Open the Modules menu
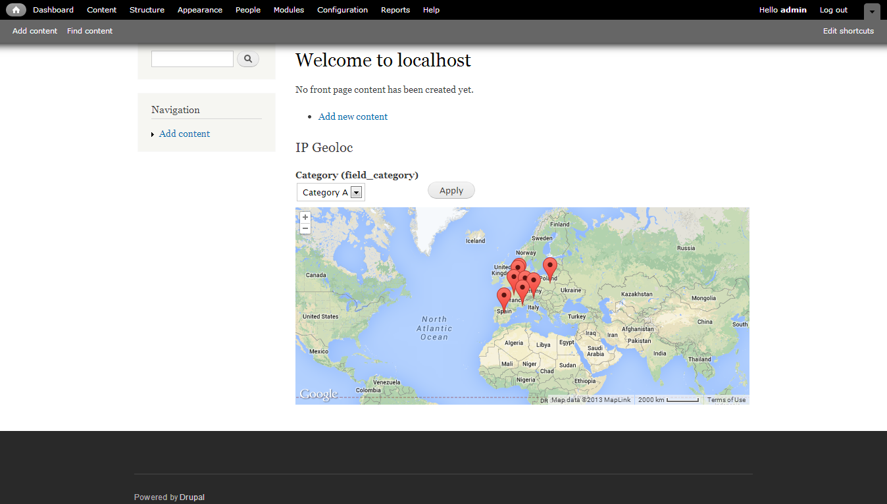887x504 pixels. click(x=288, y=9)
